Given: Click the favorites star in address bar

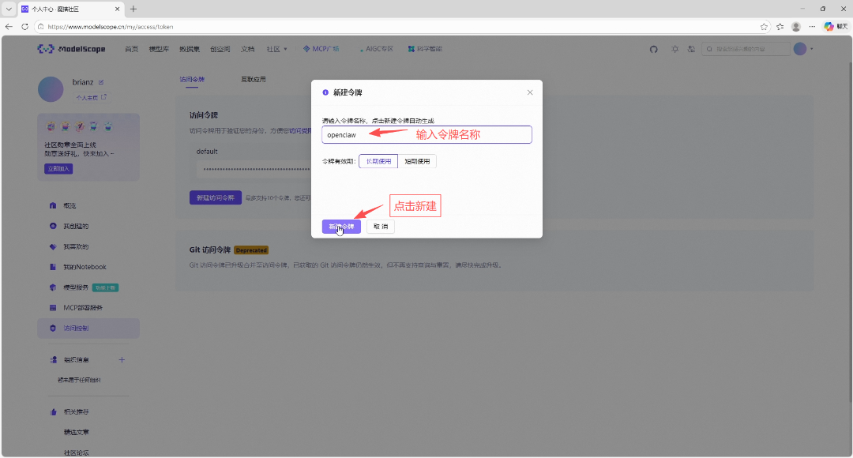Looking at the screenshot, I should pyautogui.click(x=764, y=26).
